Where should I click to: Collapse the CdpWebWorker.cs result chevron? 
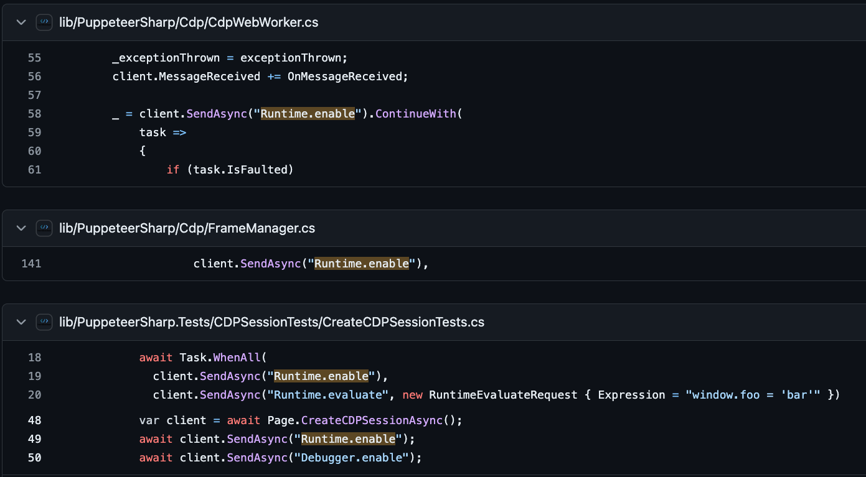click(x=21, y=22)
